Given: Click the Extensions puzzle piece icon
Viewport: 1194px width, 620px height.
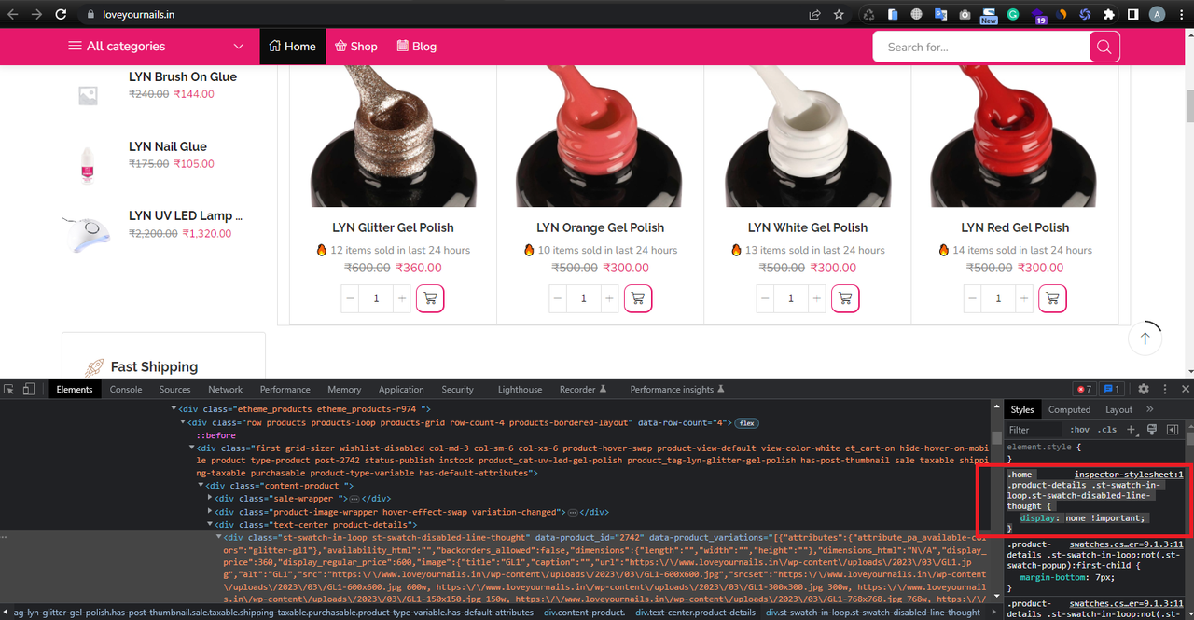Looking at the screenshot, I should [1108, 15].
